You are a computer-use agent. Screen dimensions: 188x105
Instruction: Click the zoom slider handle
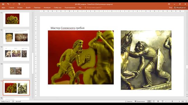pos(172,101)
